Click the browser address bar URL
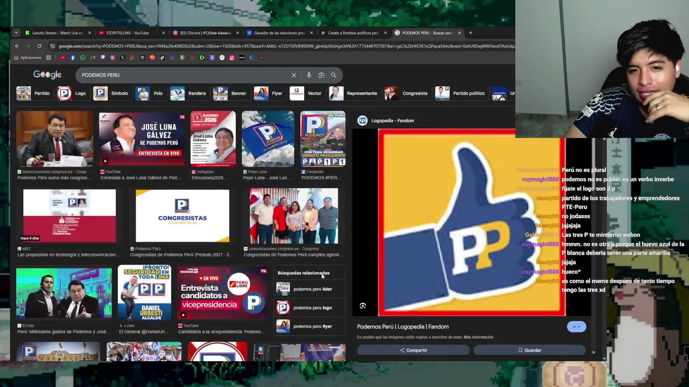689x387 pixels. [x=285, y=46]
